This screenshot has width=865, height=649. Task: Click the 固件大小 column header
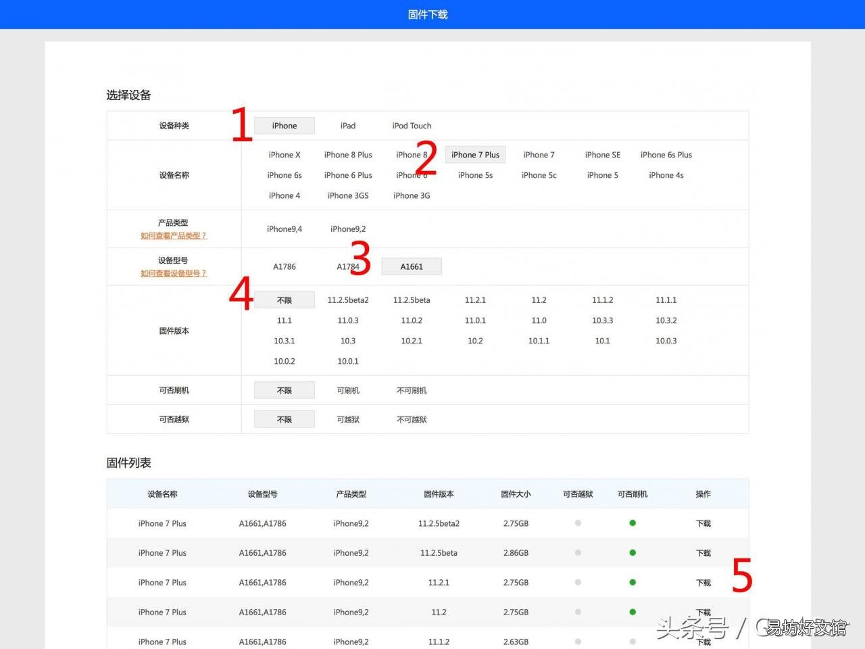click(516, 494)
